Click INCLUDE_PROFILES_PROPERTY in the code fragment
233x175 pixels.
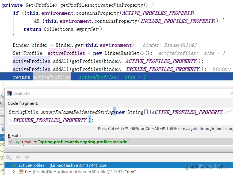(50, 120)
